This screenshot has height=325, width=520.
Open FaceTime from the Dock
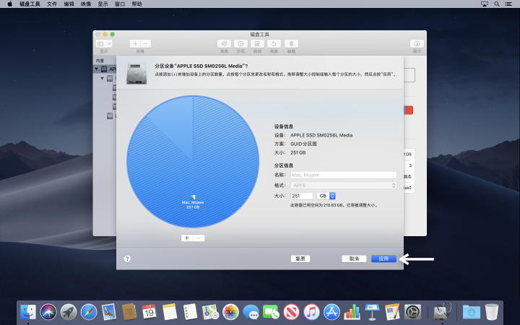click(x=272, y=312)
